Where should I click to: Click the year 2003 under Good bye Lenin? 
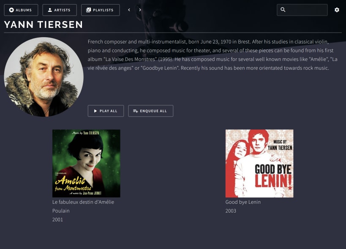click(x=231, y=211)
